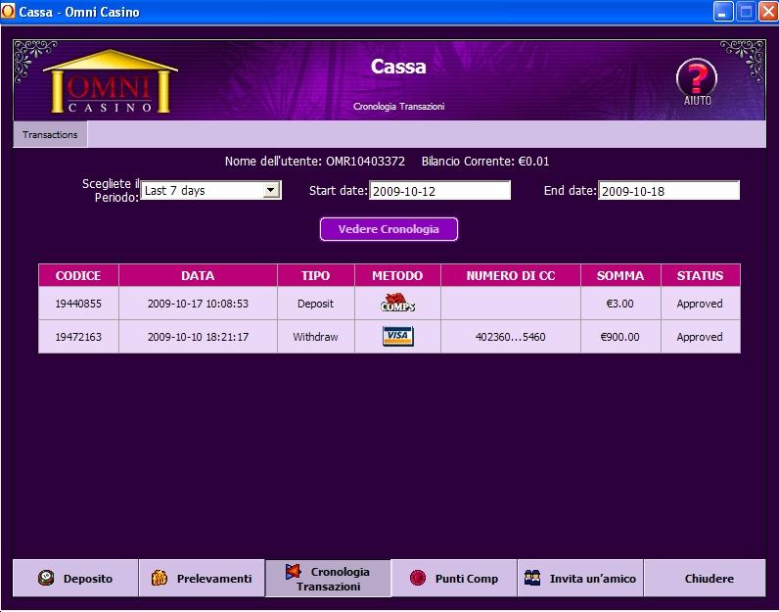This screenshot has width=779, height=612.
Task: Click the Invita un'amico people icon
Action: click(532, 578)
